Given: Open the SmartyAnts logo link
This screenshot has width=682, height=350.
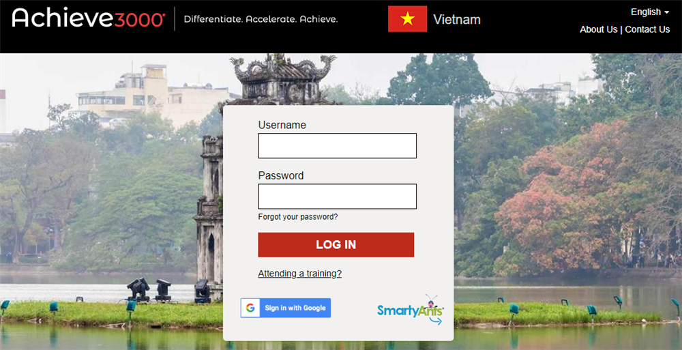Looking at the screenshot, I should pyautogui.click(x=410, y=310).
